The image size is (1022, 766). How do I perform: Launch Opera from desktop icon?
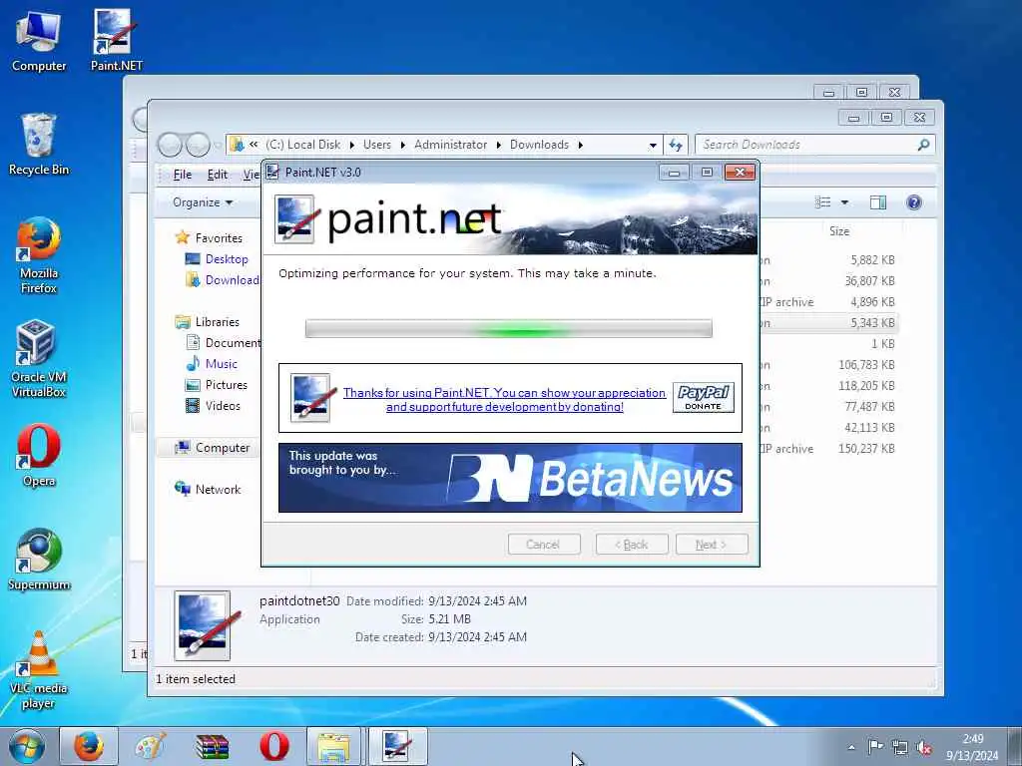pyautogui.click(x=39, y=456)
